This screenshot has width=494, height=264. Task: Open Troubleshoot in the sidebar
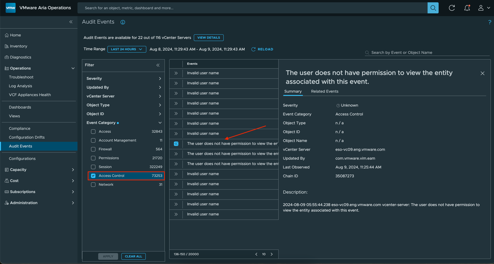coord(21,77)
